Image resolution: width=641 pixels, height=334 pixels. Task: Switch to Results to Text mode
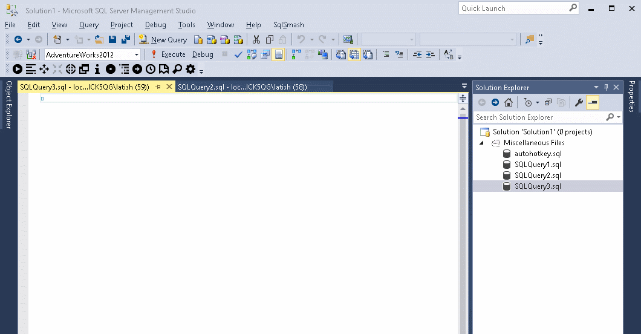pyautogui.click(x=341, y=54)
